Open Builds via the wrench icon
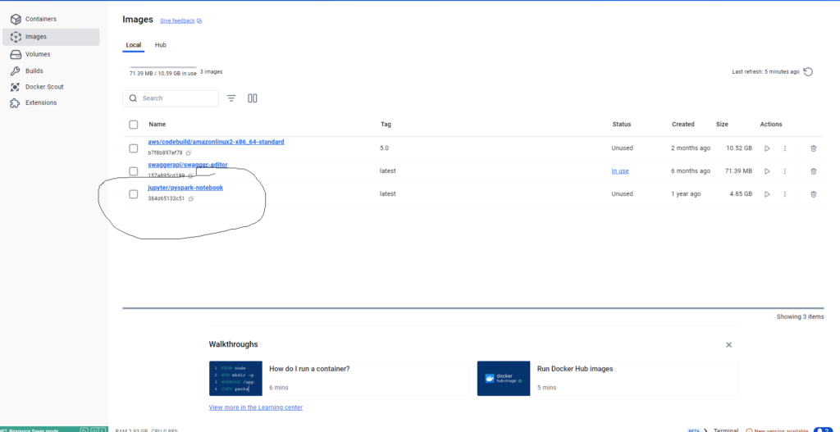Screen dimensions: 840x432 (x=16, y=70)
